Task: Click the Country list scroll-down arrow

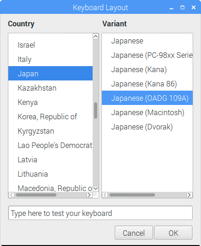Action: point(95,189)
